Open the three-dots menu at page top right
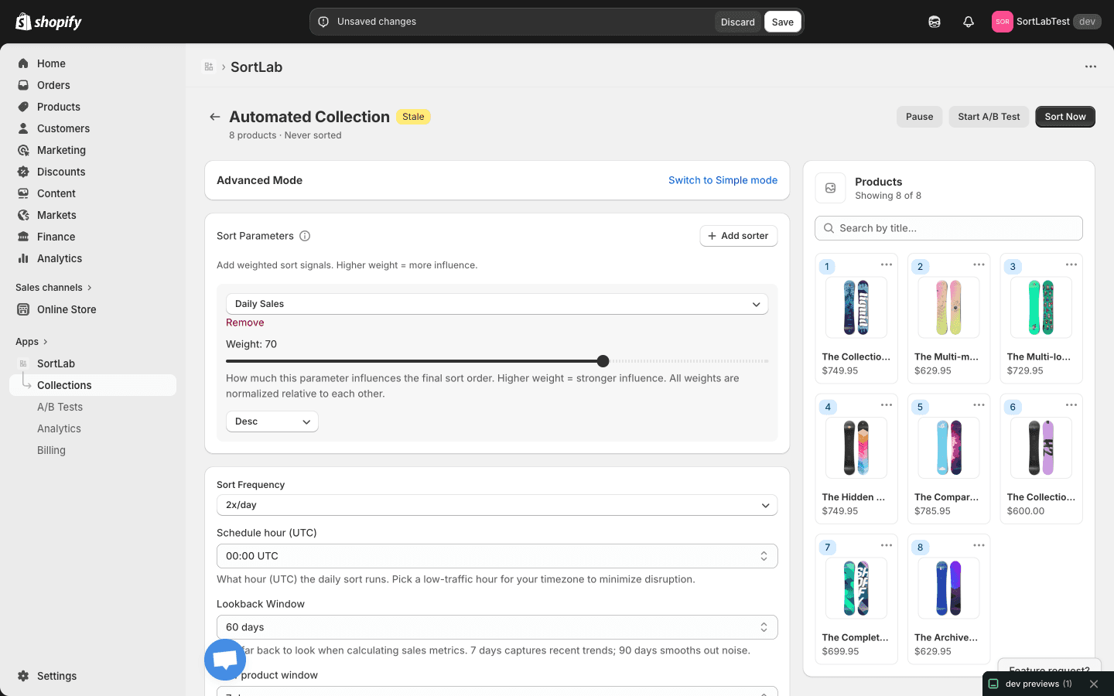Viewport: 1114px width, 696px height. click(1091, 67)
